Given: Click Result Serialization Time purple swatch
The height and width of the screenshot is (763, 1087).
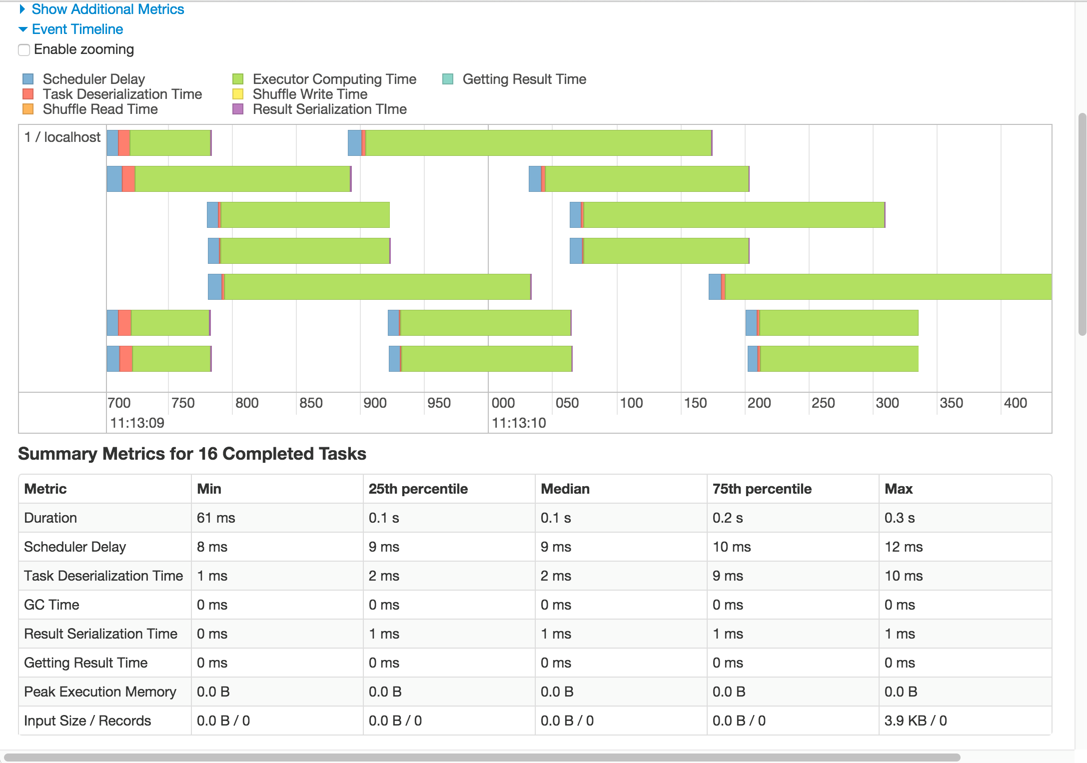Looking at the screenshot, I should coord(238,109).
